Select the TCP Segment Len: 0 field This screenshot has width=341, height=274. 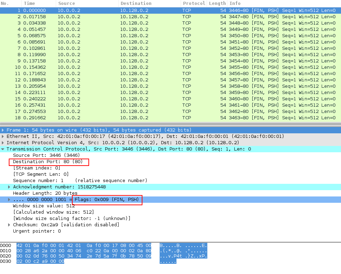[x=170, y=174]
